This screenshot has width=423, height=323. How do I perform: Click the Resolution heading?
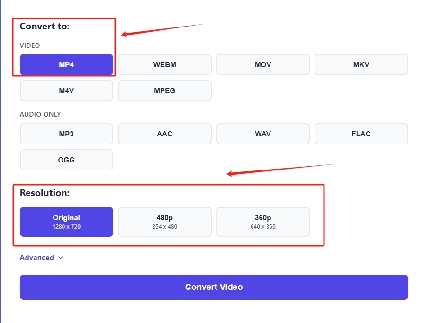point(45,193)
